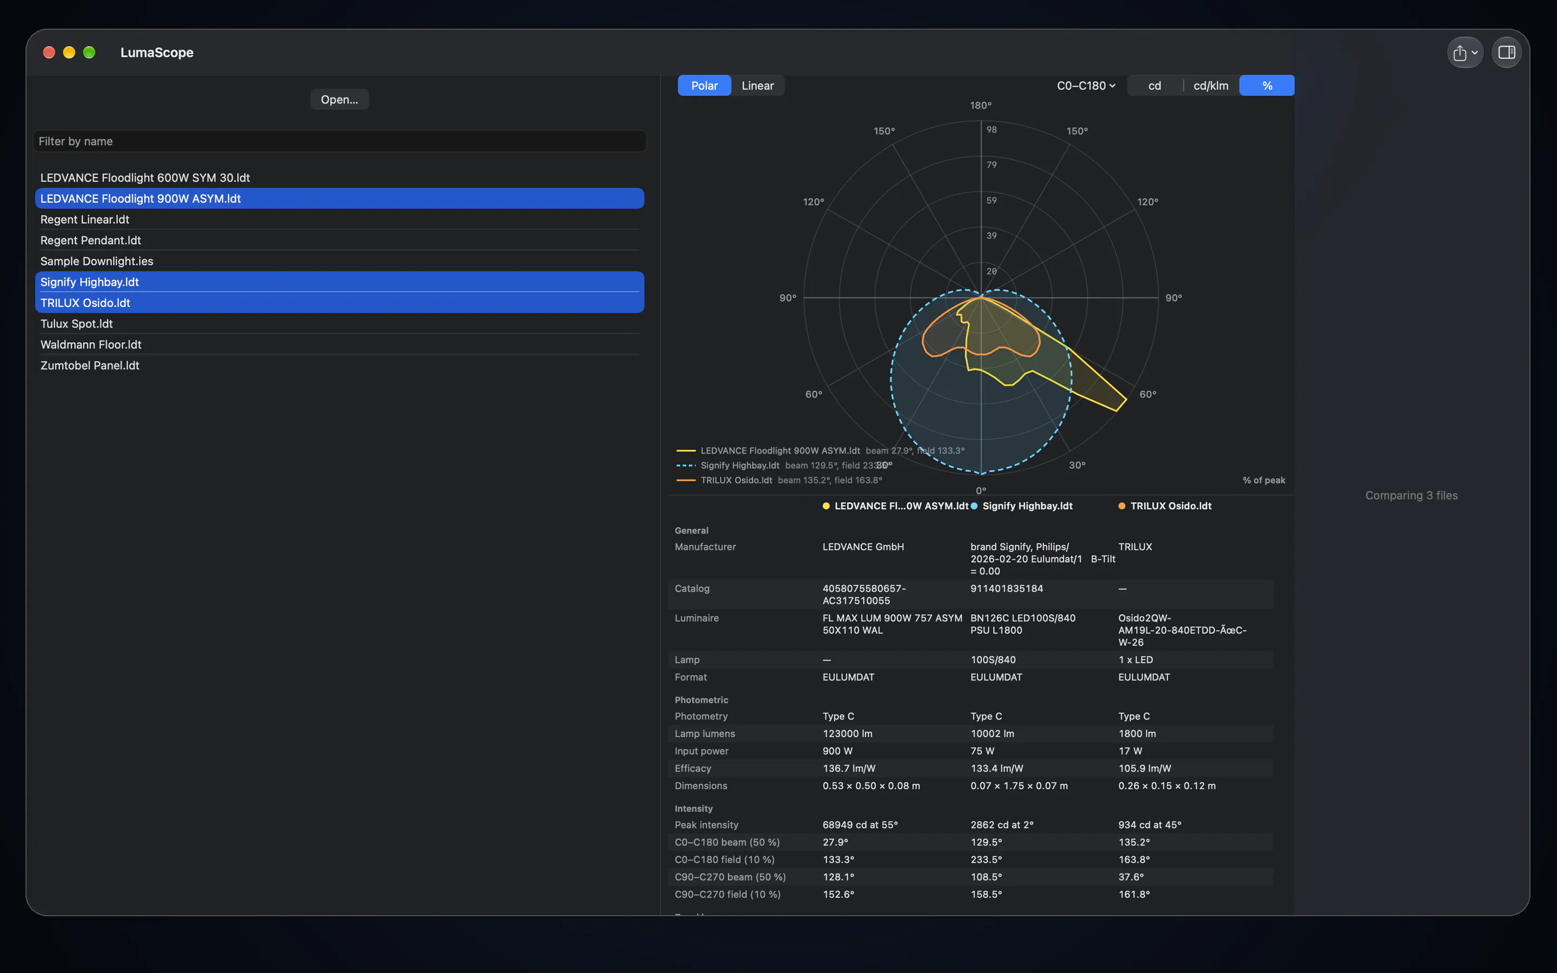Select Regent Pendant.ldt file
This screenshot has height=973, width=1557.
pyautogui.click(x=340, y=240)
